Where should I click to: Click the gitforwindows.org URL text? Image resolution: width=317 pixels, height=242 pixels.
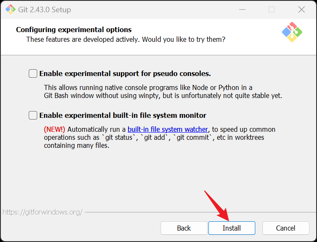[42, 212]
